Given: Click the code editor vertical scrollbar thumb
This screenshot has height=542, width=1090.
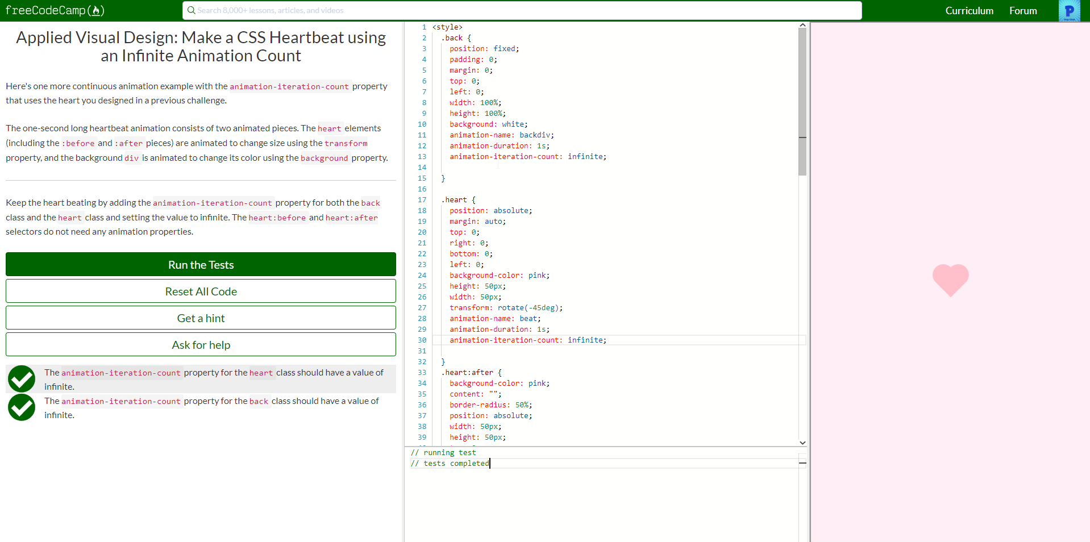Looking at the screenshot, I should coord(802,102).
